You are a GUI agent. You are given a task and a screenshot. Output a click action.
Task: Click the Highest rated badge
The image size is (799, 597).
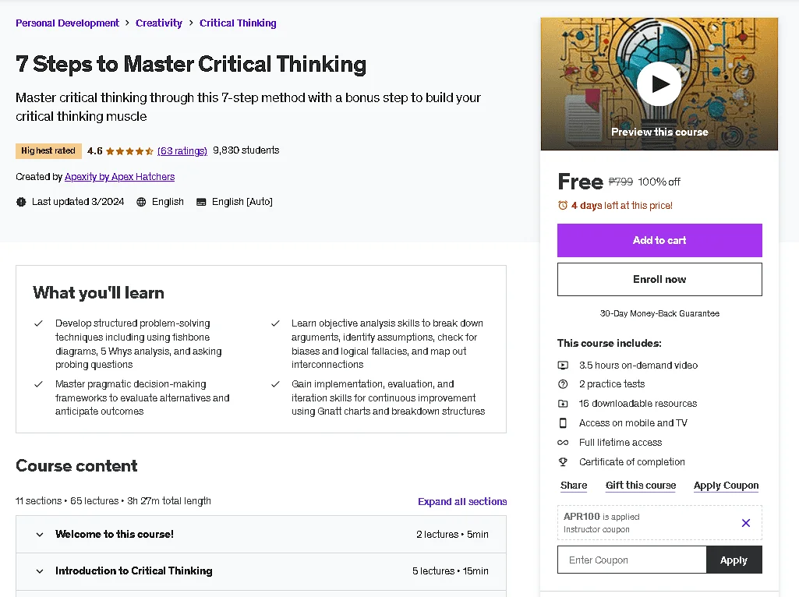(48, 150)
